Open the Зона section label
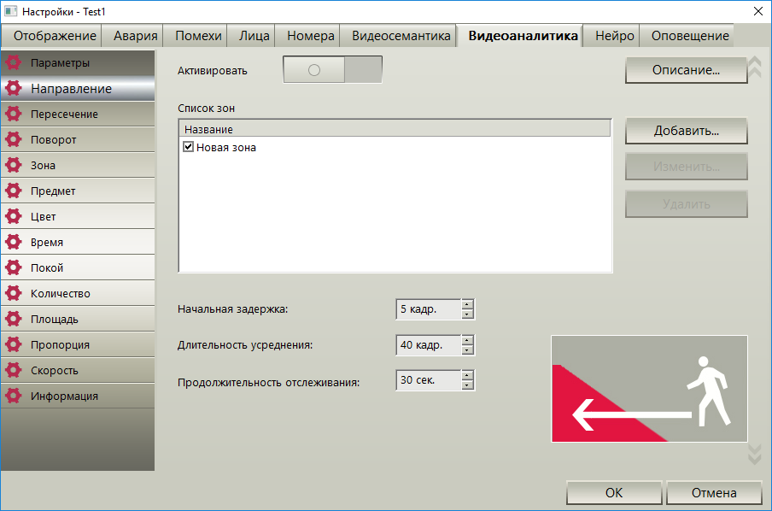The height and width of the screenshot is (511, 772). click(x=43, y=166)
